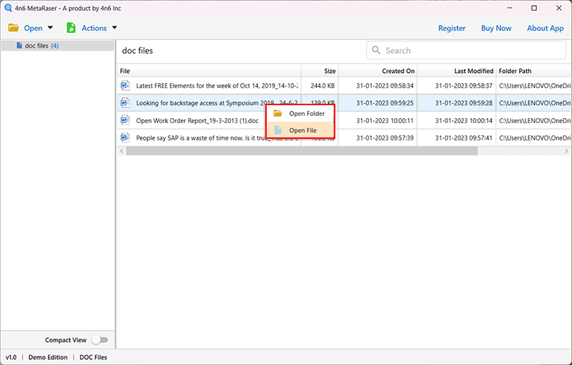Sort by Last Modified column header
This screenshot has height=365, width=572.
pyautogui.click(x=457, y=71)
